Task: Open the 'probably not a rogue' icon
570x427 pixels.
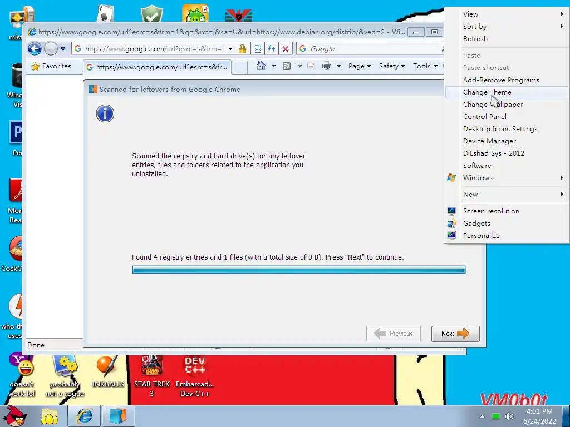Action: pos(65,376)
